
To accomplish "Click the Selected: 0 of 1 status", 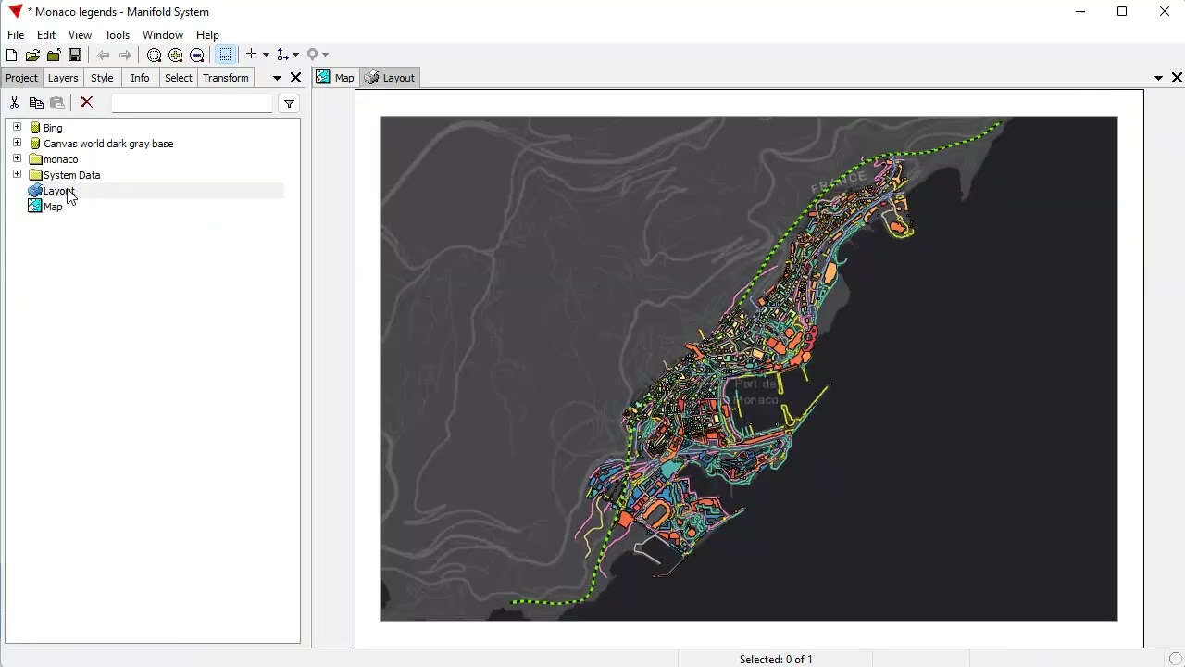I will 776,660.
